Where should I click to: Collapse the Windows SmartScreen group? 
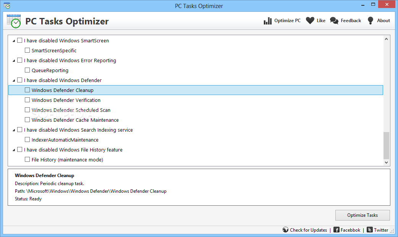[14, 41]
